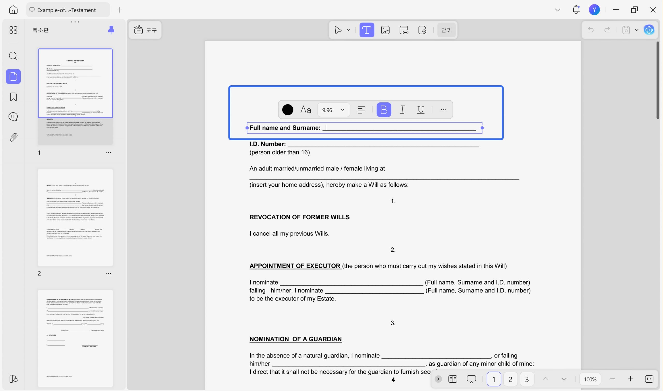Open the black text color swatch

click(x=287, y=110)
